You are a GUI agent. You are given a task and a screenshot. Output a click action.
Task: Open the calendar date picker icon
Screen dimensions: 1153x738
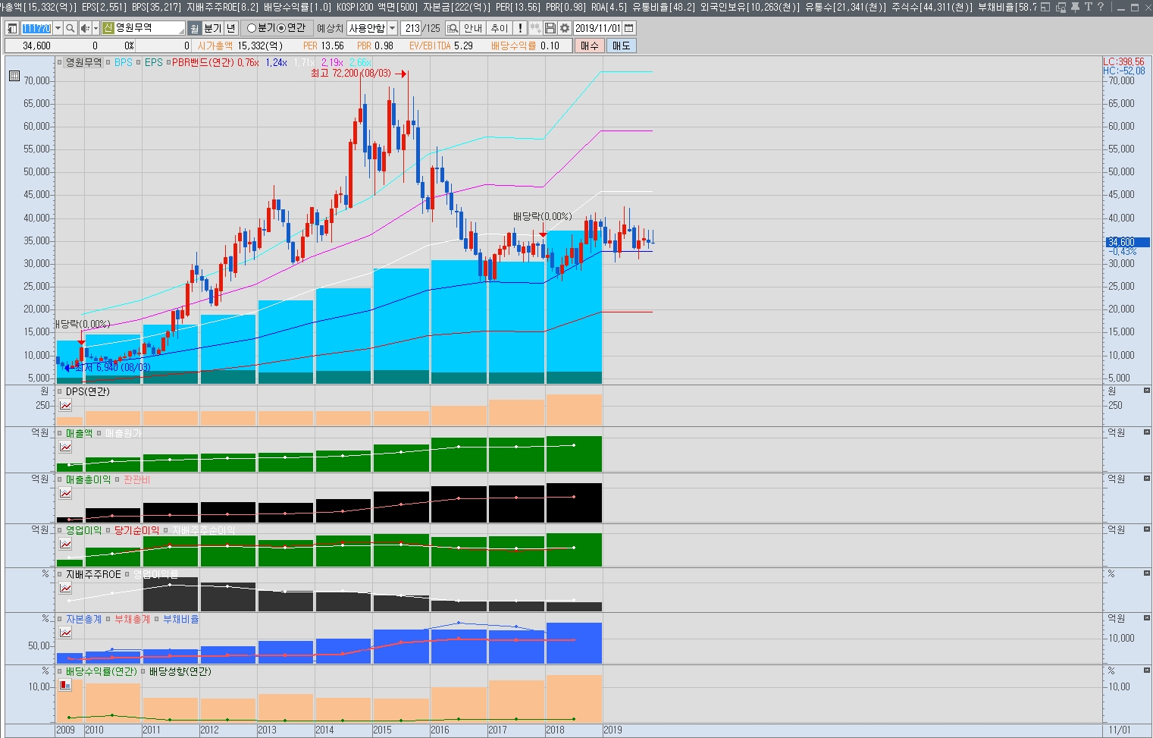pos(629,28)
